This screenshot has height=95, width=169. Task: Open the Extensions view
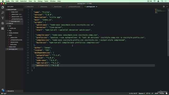click(3, 28)
